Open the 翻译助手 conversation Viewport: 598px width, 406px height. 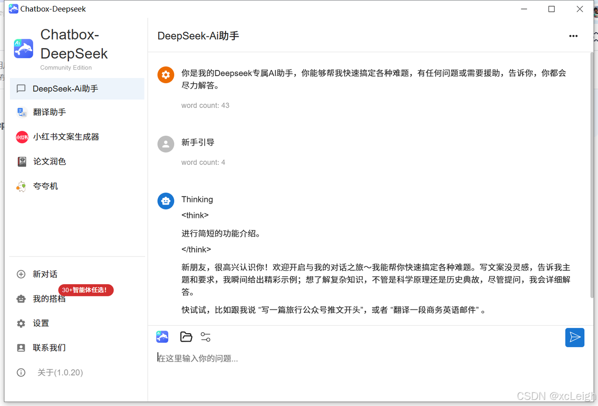tap(77, 112)
